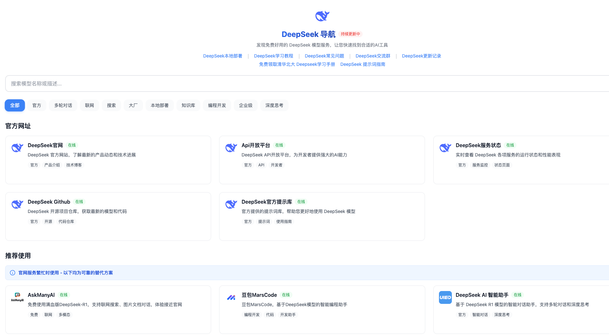Open the AskManyAI card title
The height and width of the screenshot is (336, 609).
point(41,295)
